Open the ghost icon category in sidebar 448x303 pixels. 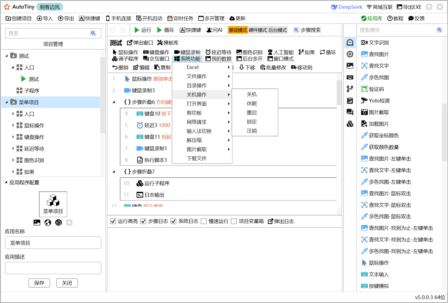[x=350, y=43]
